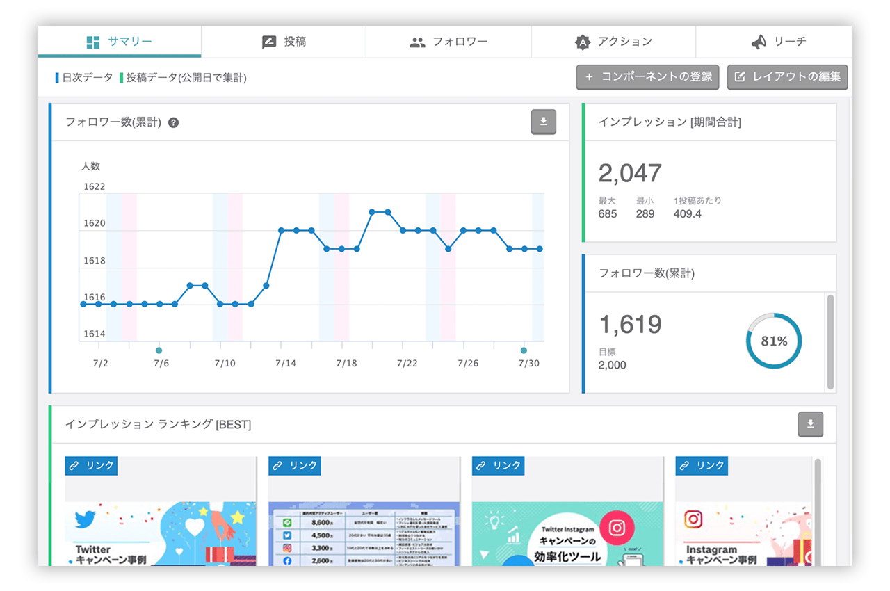Click the 7/6 timeline marker dot below the chart

point(159,350)
